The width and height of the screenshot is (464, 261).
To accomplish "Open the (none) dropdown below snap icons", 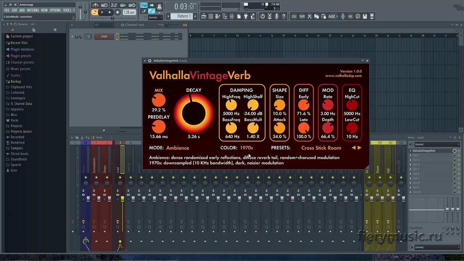I will point(155,17).
